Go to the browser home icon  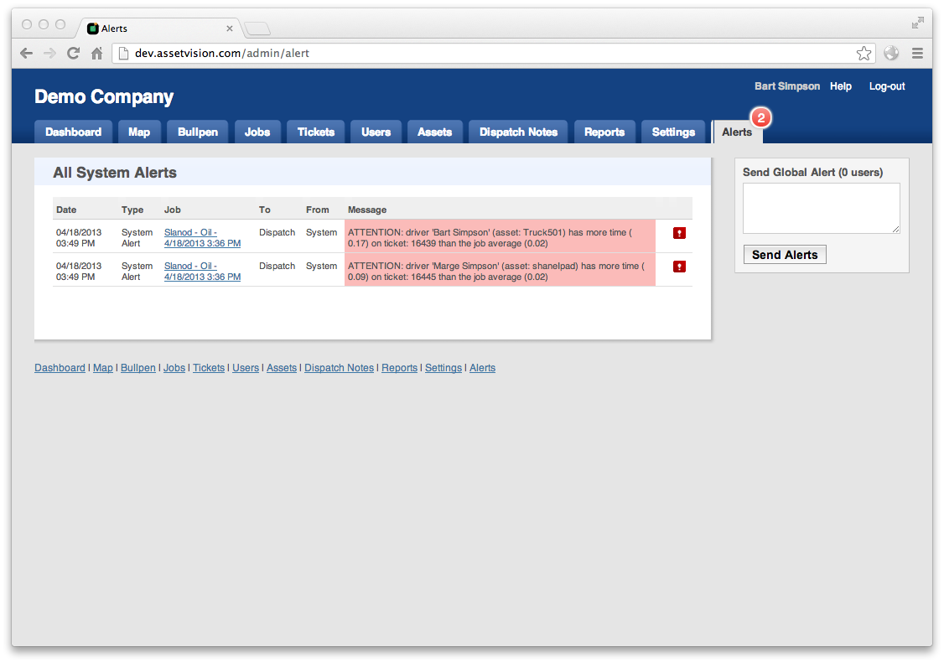(x=97, y=54)
